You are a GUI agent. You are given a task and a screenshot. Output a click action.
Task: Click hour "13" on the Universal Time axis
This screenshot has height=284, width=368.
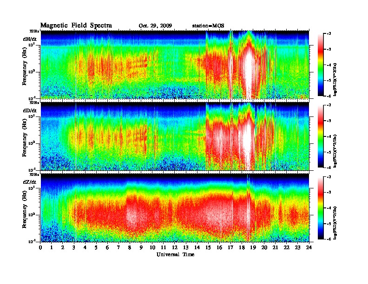[186, 248]
